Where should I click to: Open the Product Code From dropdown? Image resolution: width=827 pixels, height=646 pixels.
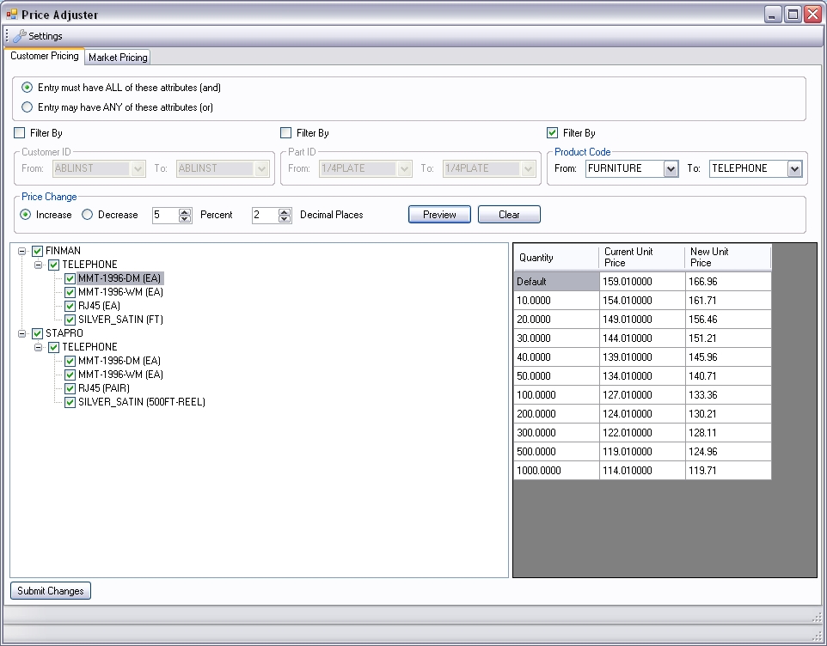tap(671, 169)
